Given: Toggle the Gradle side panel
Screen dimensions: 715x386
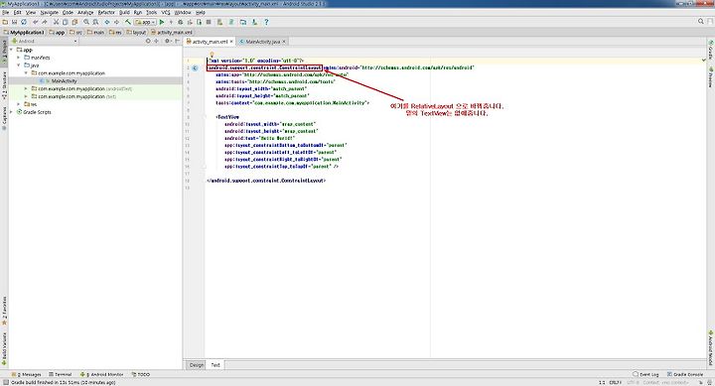Looking at the screenshot, I should (x=710, y=51).
